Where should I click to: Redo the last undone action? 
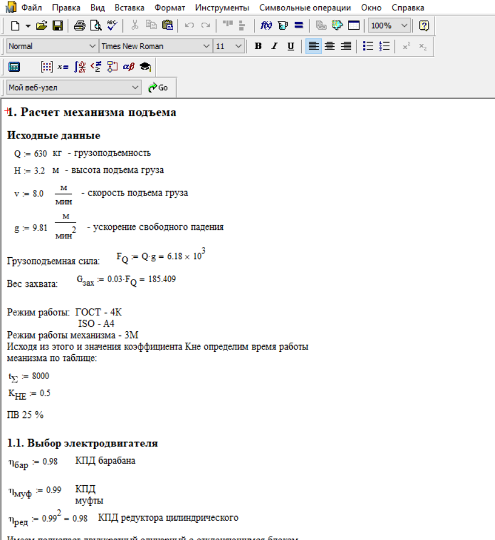(206, 26)
